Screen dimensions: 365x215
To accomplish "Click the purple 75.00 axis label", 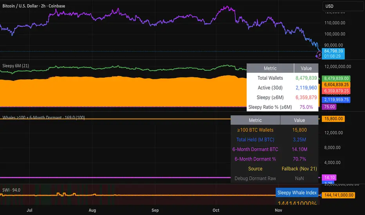I will tap(328, 107).
